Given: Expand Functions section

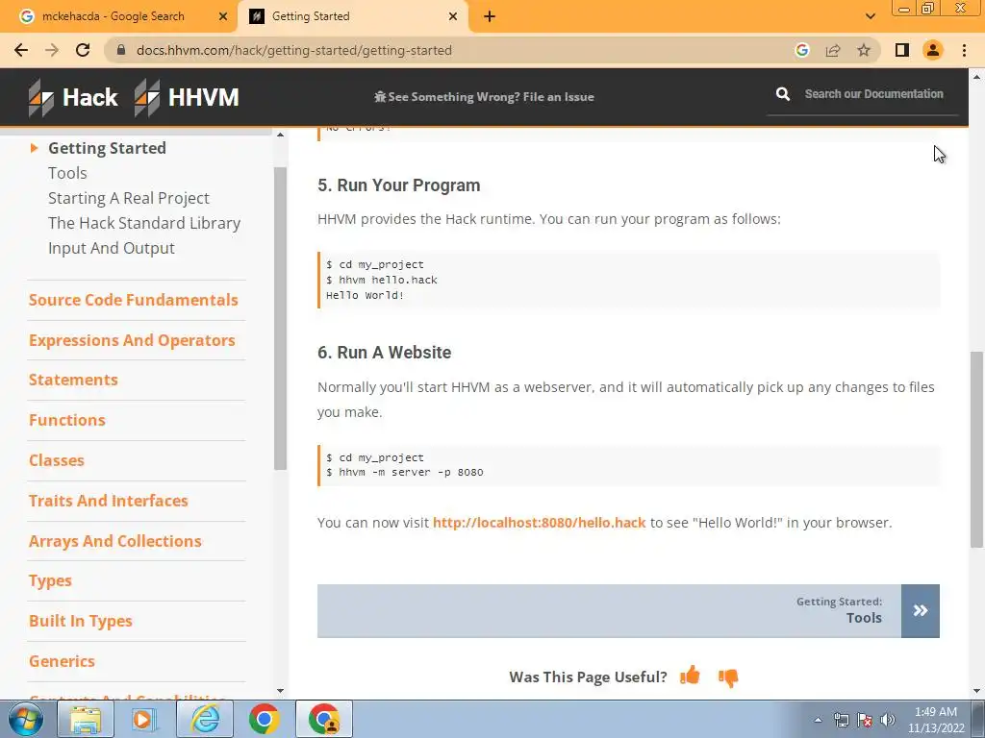Looking at the screenshot, I should 67,420.
